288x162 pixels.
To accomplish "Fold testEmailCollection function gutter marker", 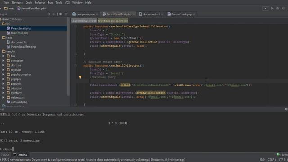I will (76, 66).
